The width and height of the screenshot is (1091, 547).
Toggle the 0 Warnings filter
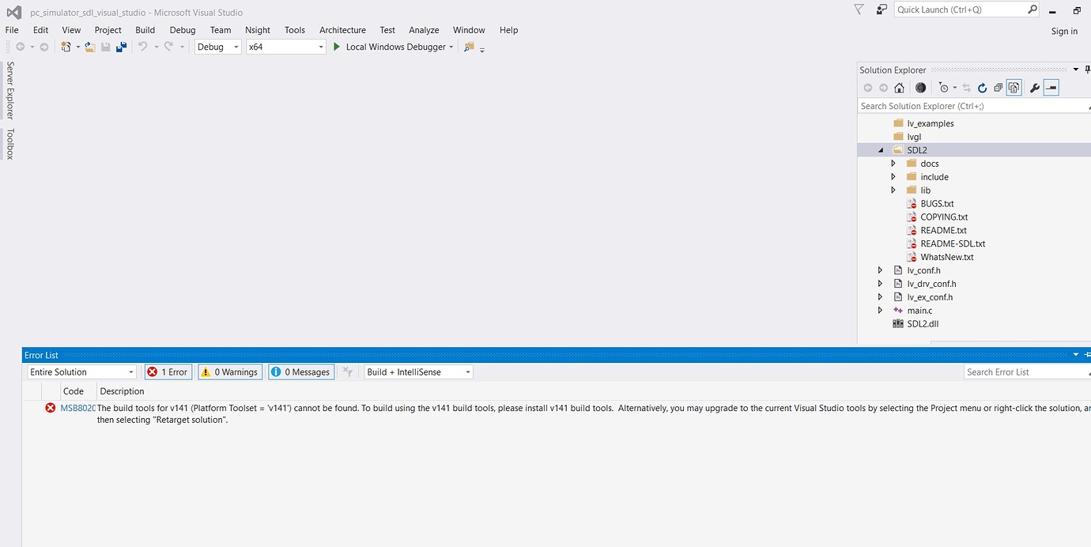click(229, 372)
